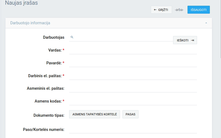Select Asmens tapatybės kortelė document type

point(94,114)
